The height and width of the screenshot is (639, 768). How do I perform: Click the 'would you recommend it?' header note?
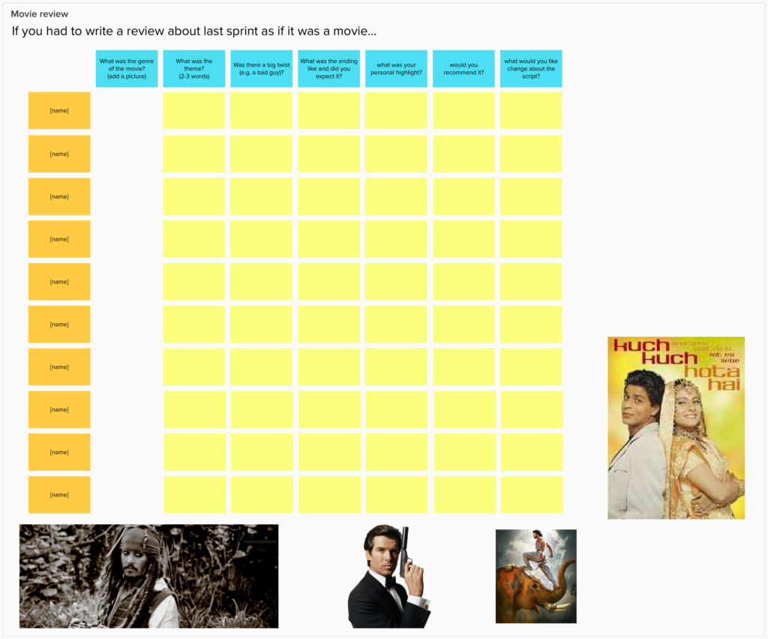pyautogui.click(x=463, y=69)
